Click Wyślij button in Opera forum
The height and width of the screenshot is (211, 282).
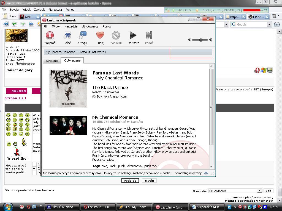point(149,181)
